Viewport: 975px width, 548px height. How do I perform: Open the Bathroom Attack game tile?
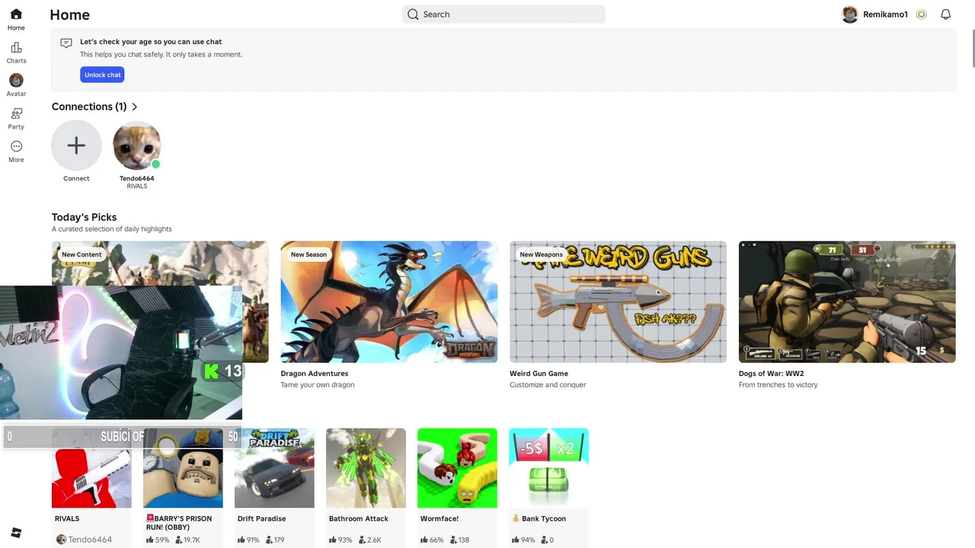pyautogui.click(x=366, y=468)
